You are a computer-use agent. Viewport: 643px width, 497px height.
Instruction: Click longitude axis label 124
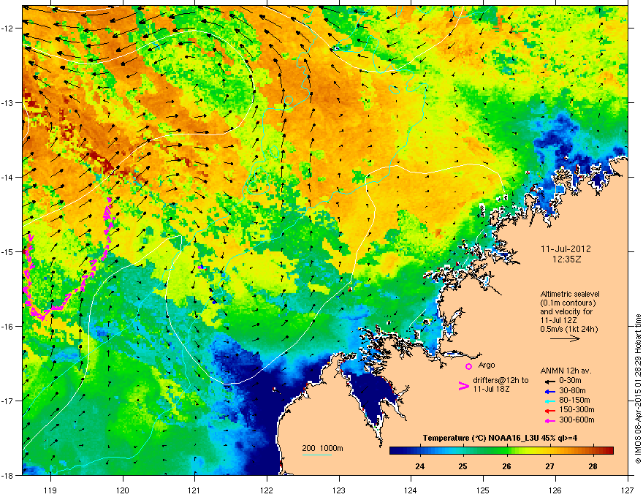(411, 490)
